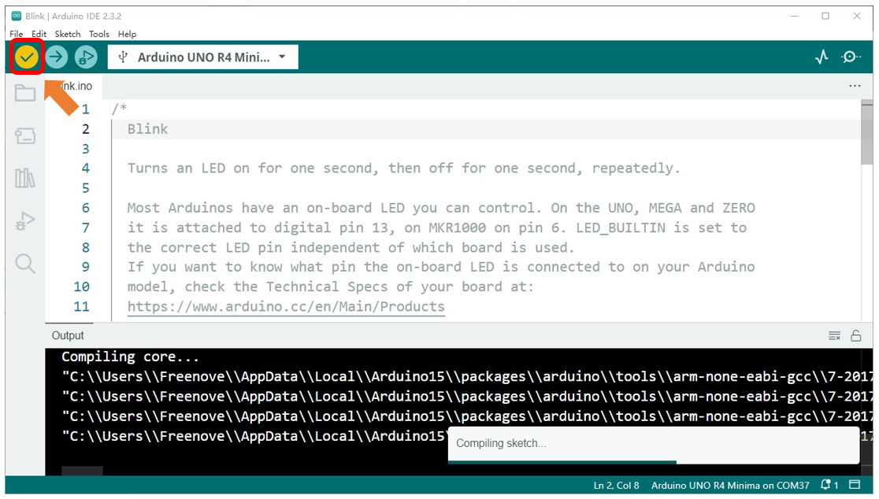This screenshot has width=879, height=499.
Task: Open the Library Manager sidebar icon
Action: [25, 178]
